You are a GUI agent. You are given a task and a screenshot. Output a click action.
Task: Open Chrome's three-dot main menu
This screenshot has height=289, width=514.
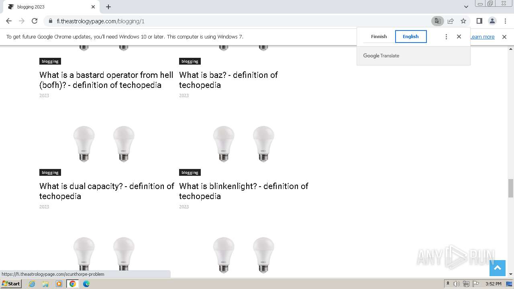pos(505,21)
